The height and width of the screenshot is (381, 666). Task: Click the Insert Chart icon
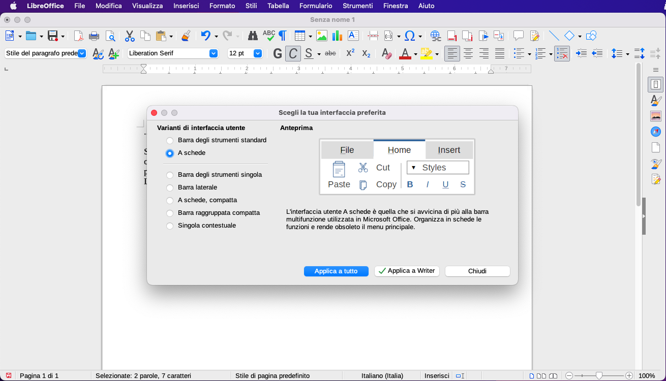click(337, 36)
